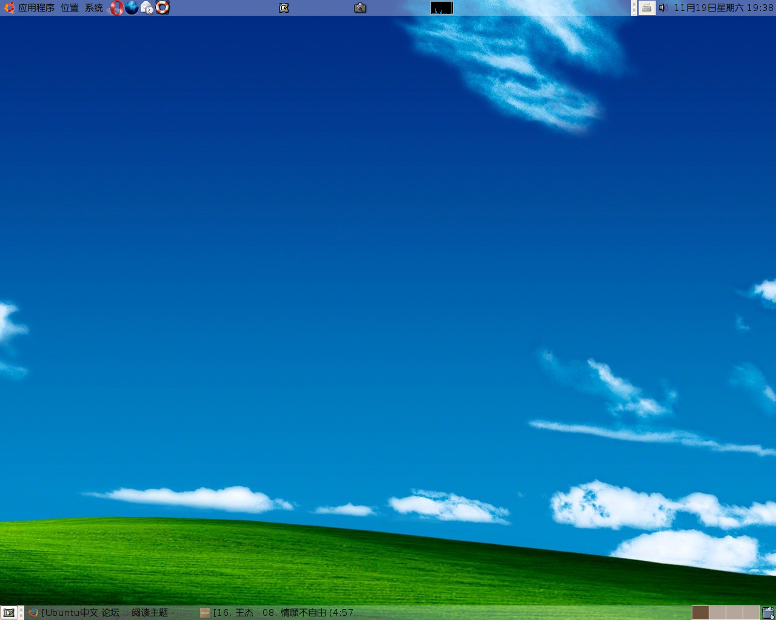Screen dimensions: 776x620
Task: Open the lifebuoy Help launcher
Action: [x=162, y=8]
